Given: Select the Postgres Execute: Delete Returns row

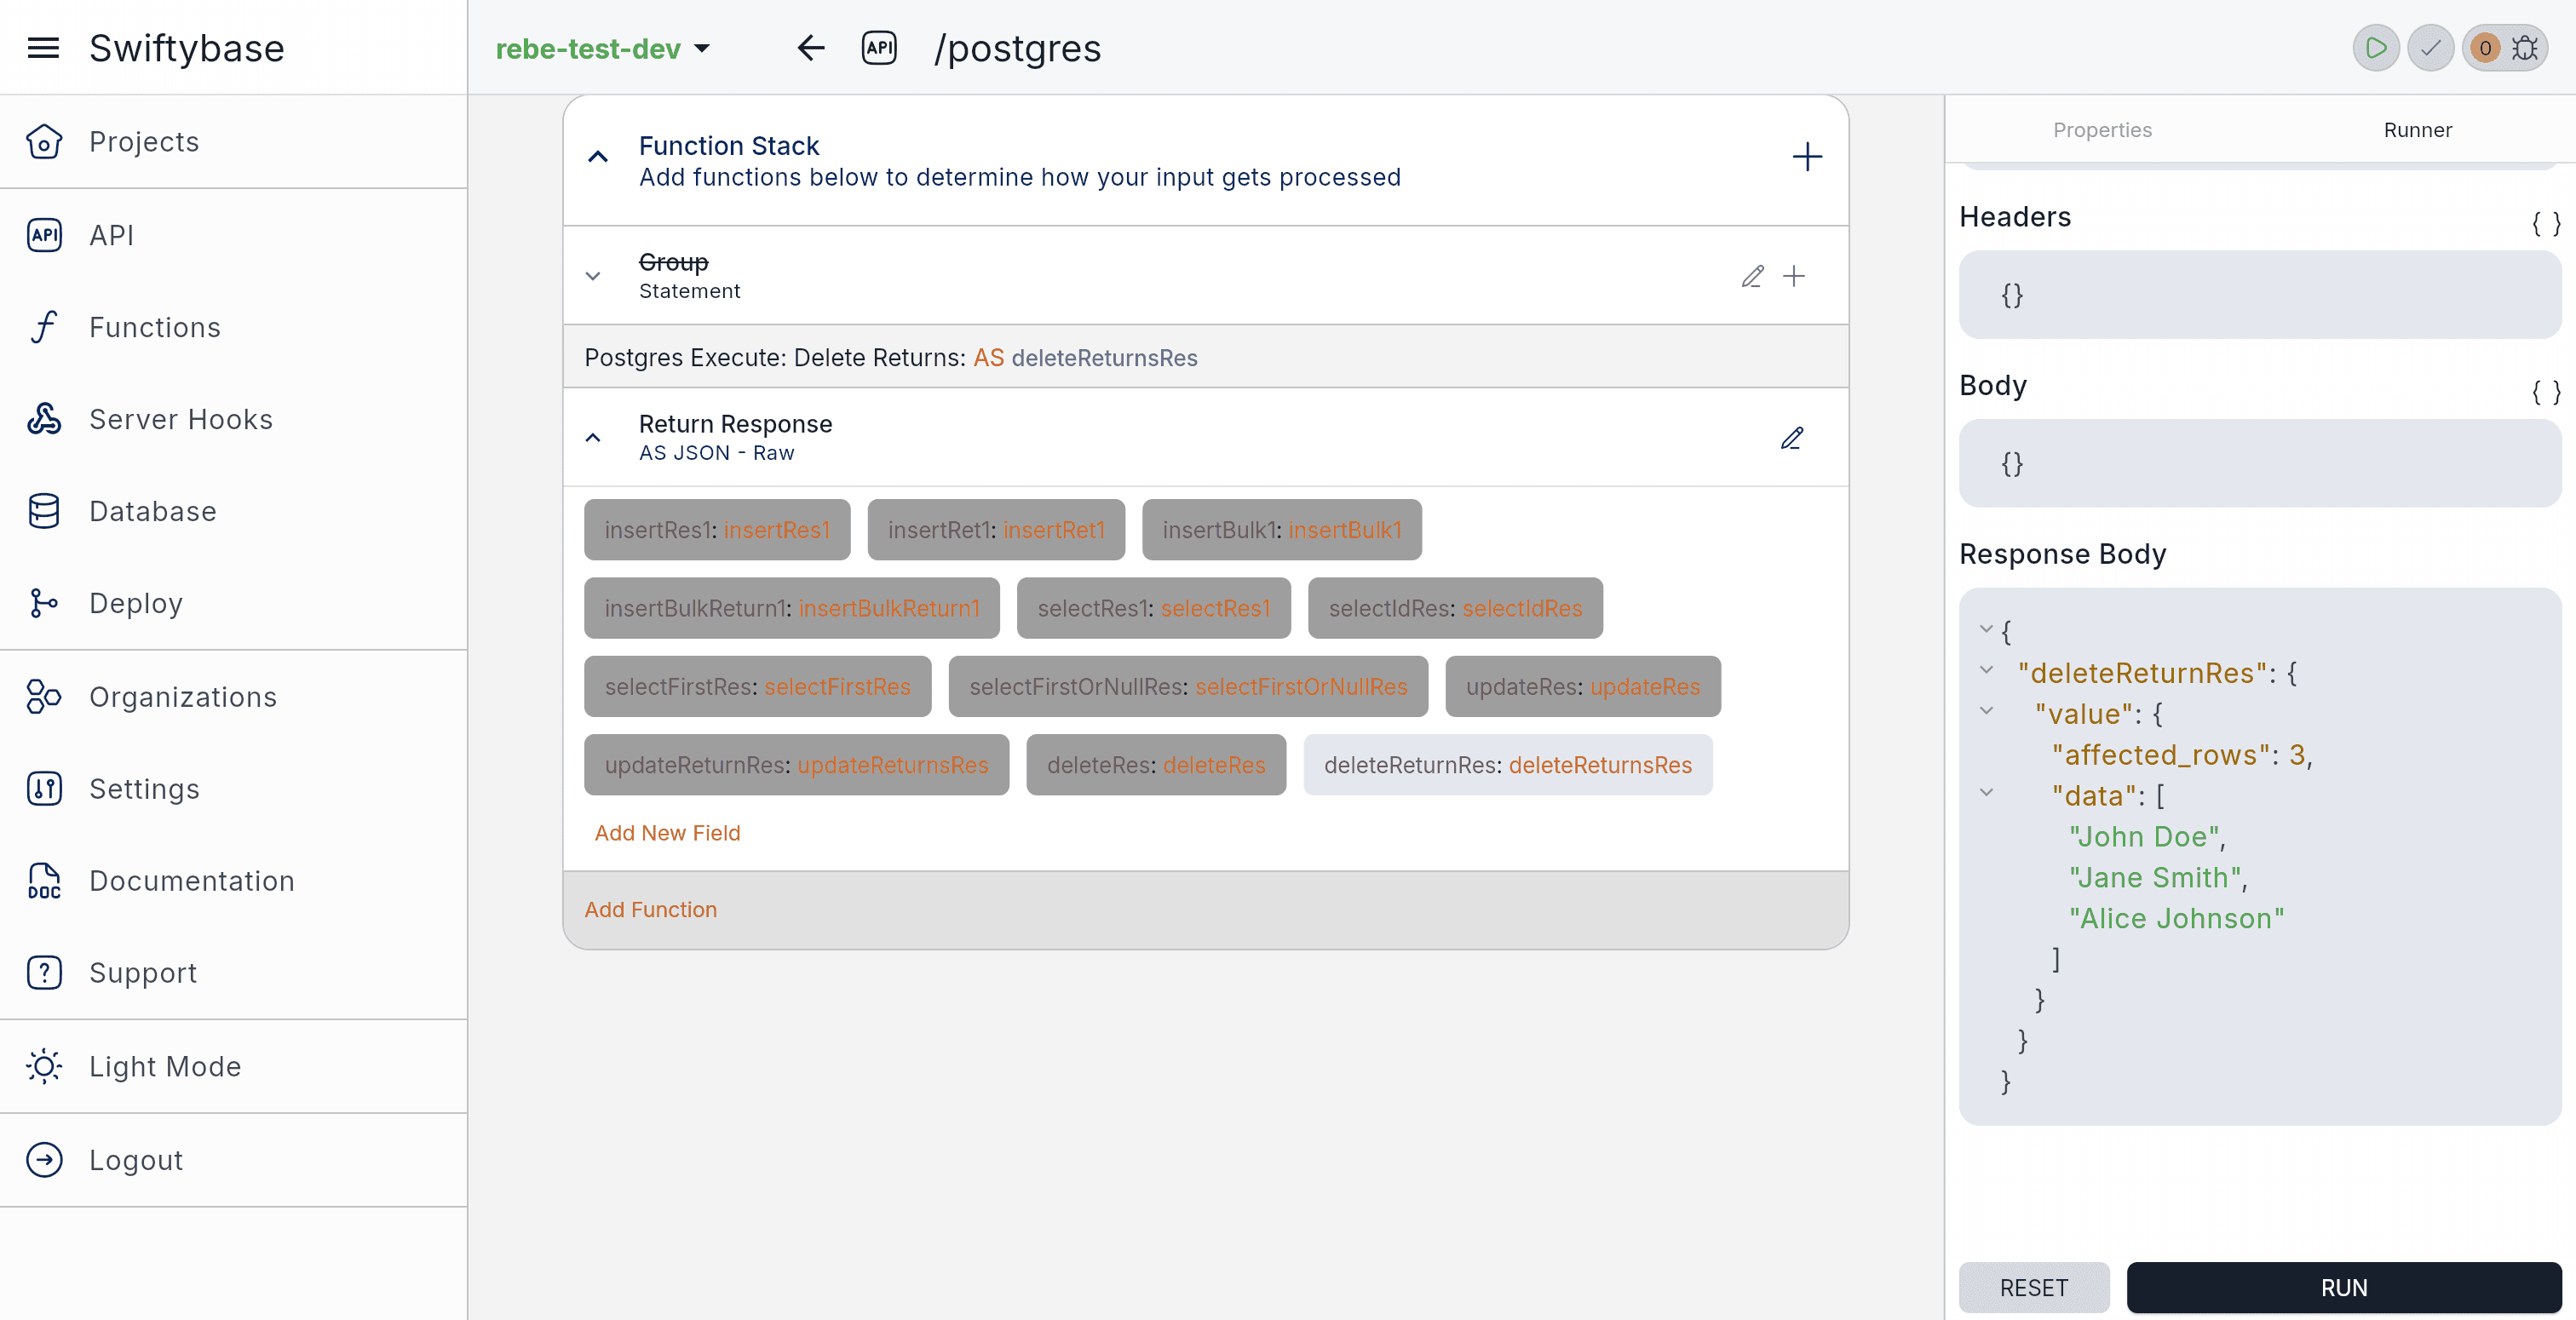Looking at the screenshot, I should (x=1206, y=357).
